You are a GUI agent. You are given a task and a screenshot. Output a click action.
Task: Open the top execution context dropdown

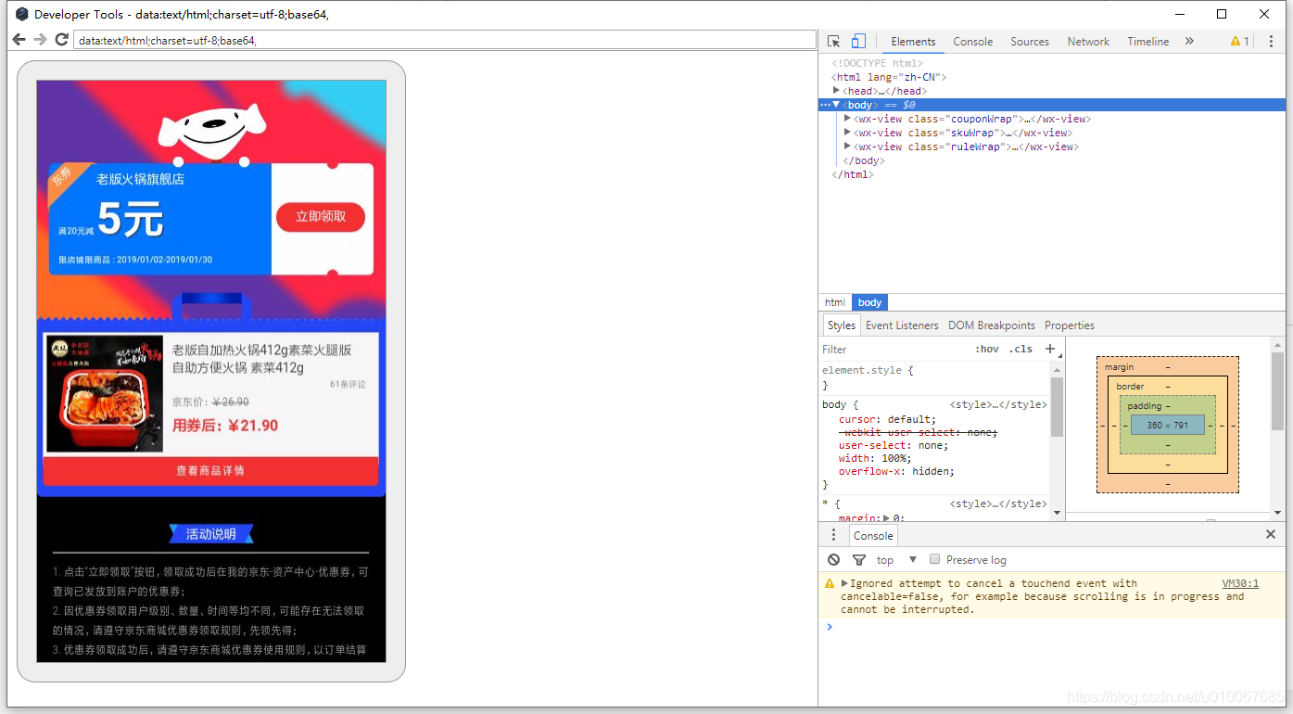(x=896, y=559)
